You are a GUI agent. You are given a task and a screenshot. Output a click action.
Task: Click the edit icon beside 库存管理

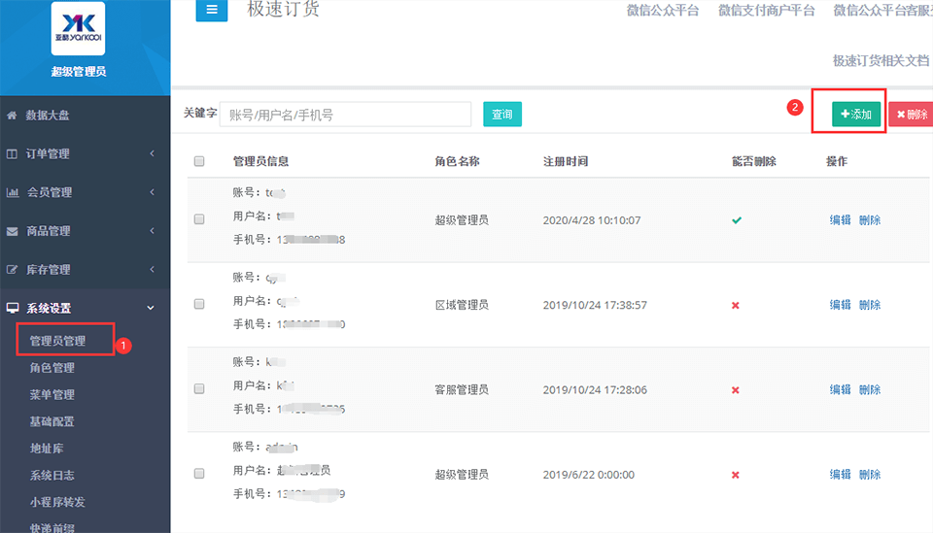pyautogui.click(x=12, y=270)
